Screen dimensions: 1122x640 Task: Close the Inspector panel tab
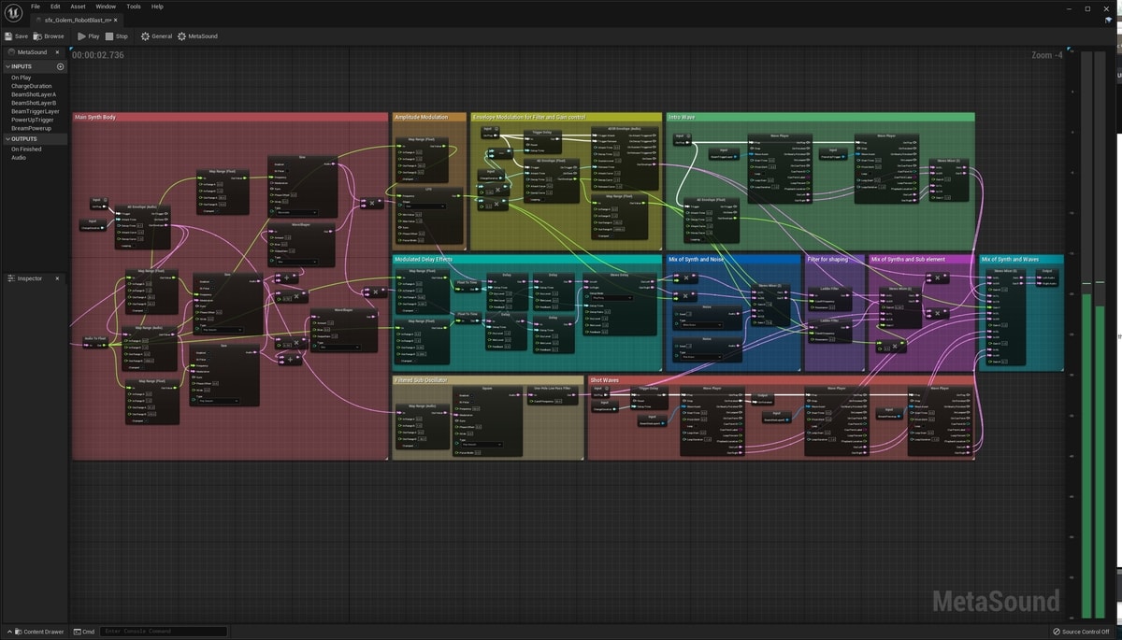point(57,278)
